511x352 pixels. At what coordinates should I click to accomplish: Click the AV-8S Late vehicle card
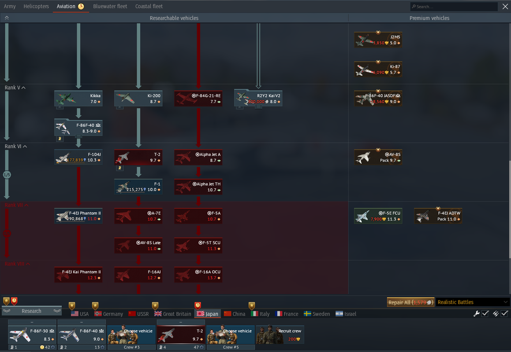[x=138, y=246]
